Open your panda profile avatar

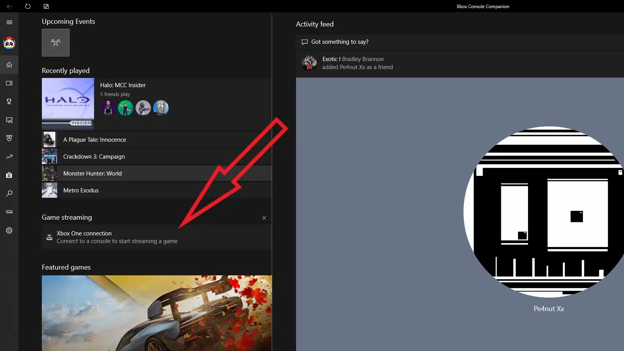tap(9, 43)
